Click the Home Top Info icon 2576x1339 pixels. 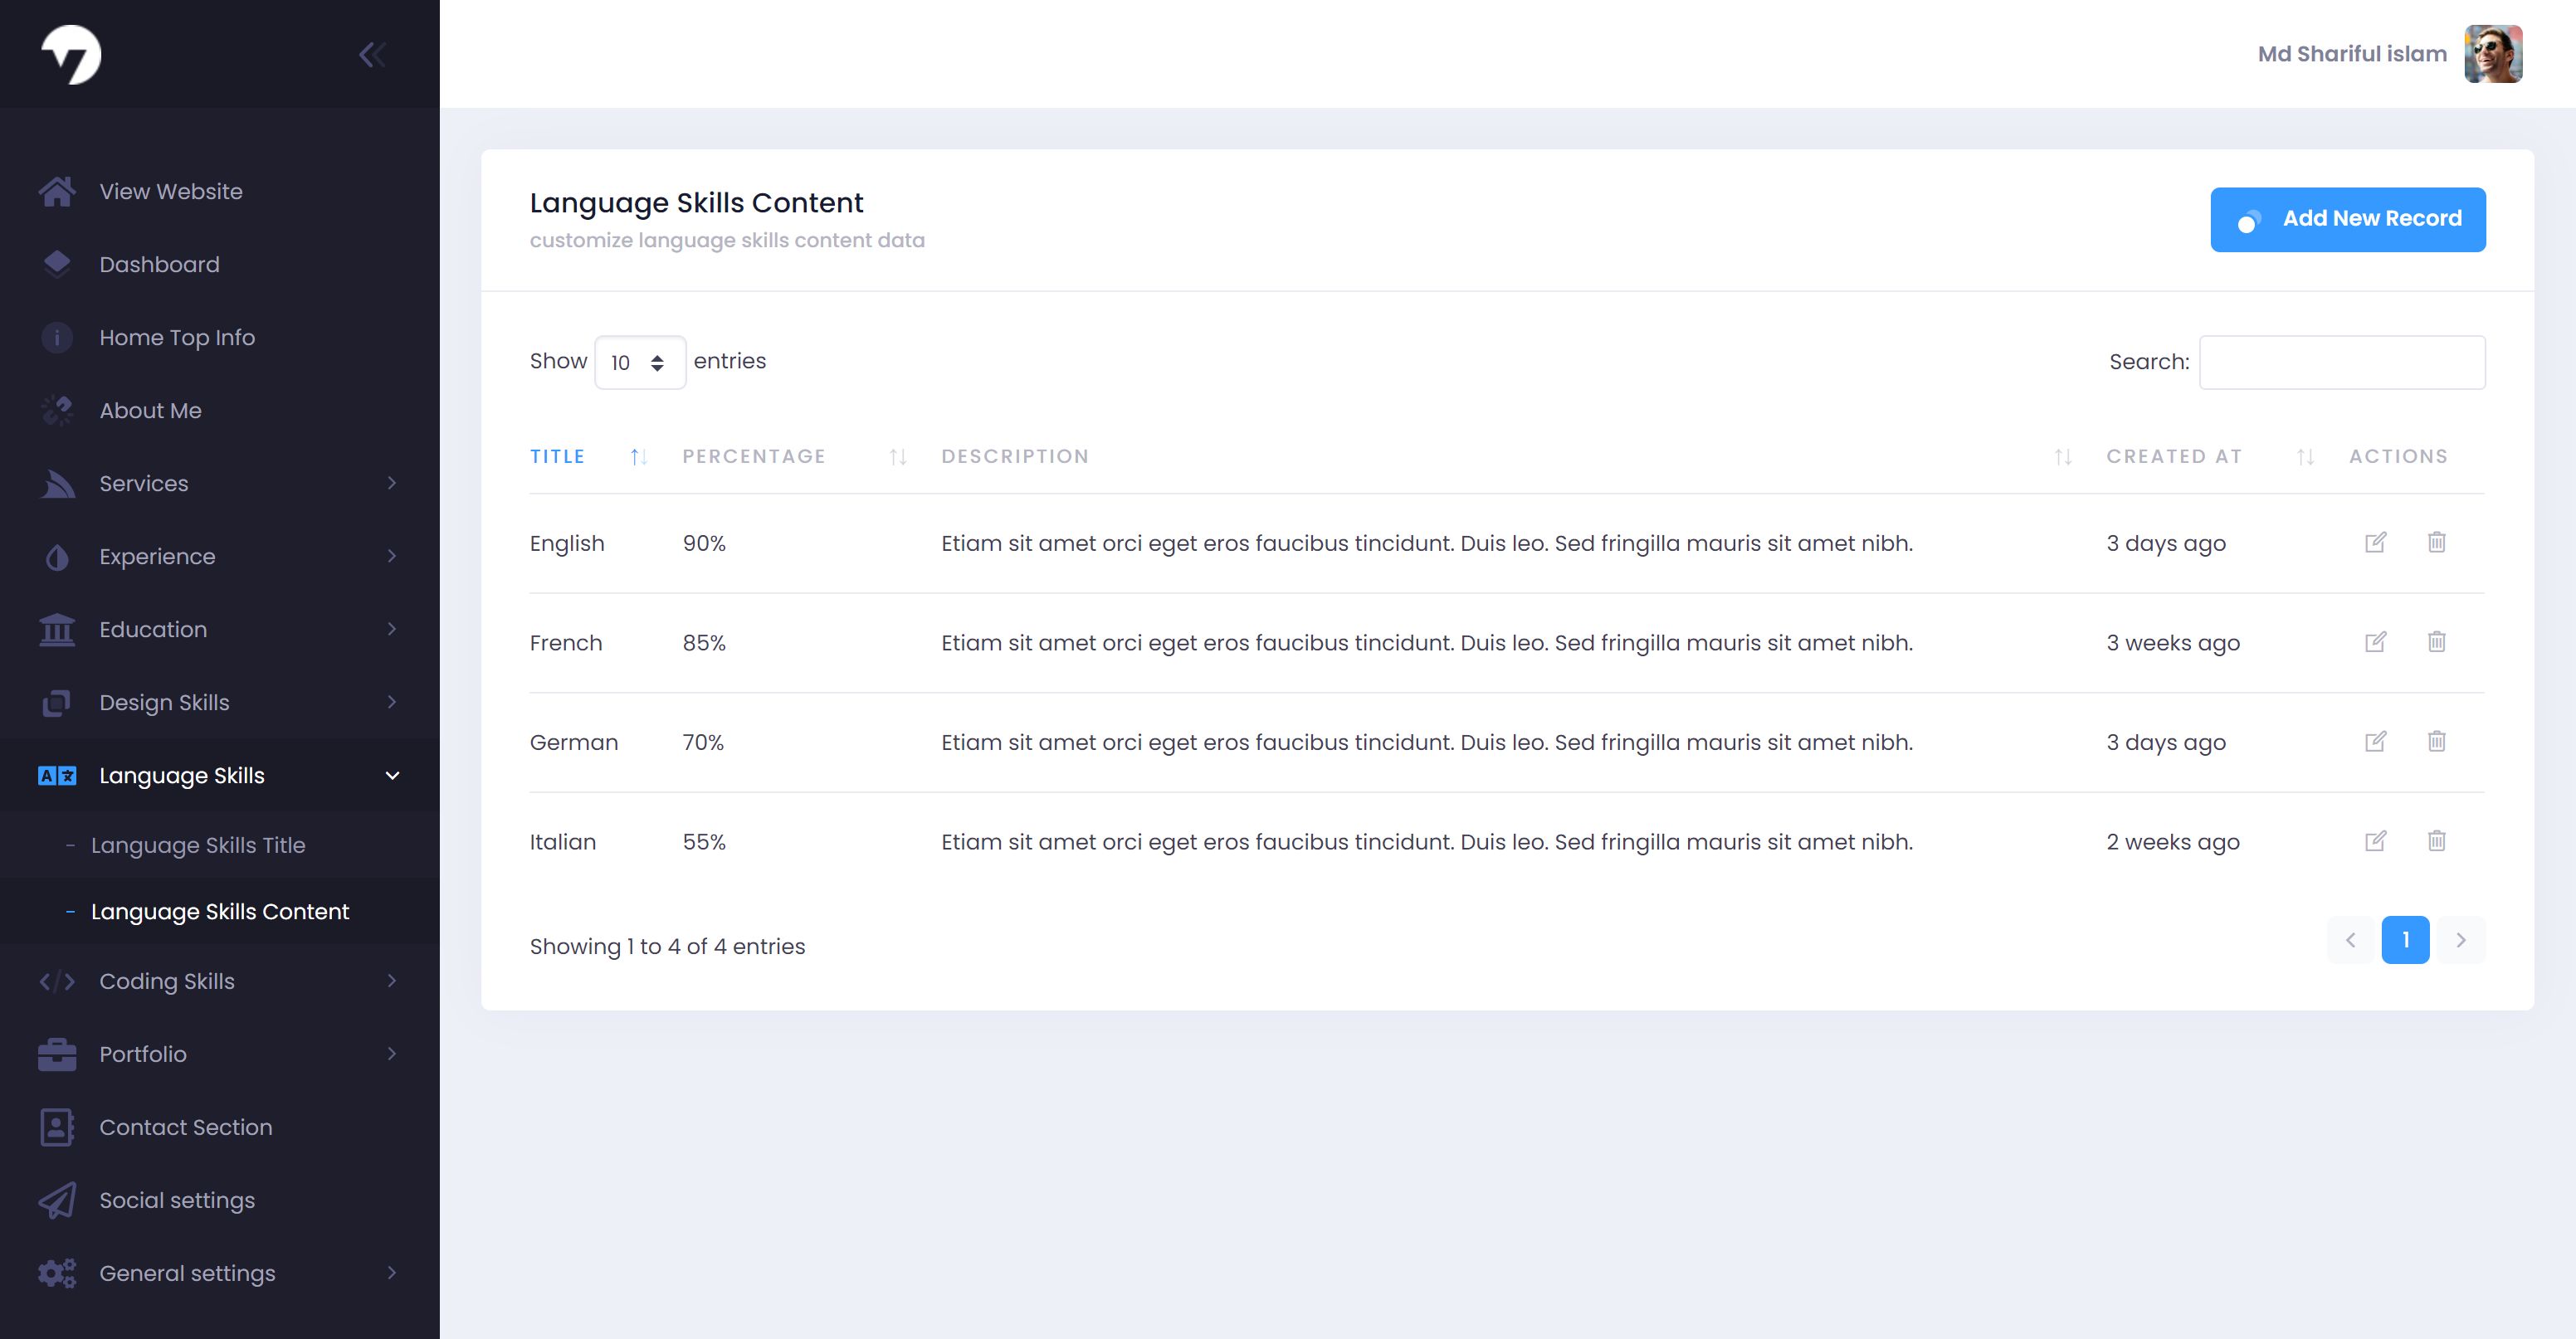point(57,337)
